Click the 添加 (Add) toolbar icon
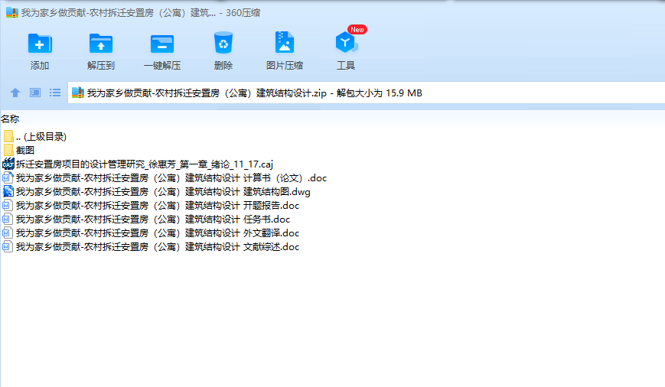The image size is (665, 387). coord(40,44)
